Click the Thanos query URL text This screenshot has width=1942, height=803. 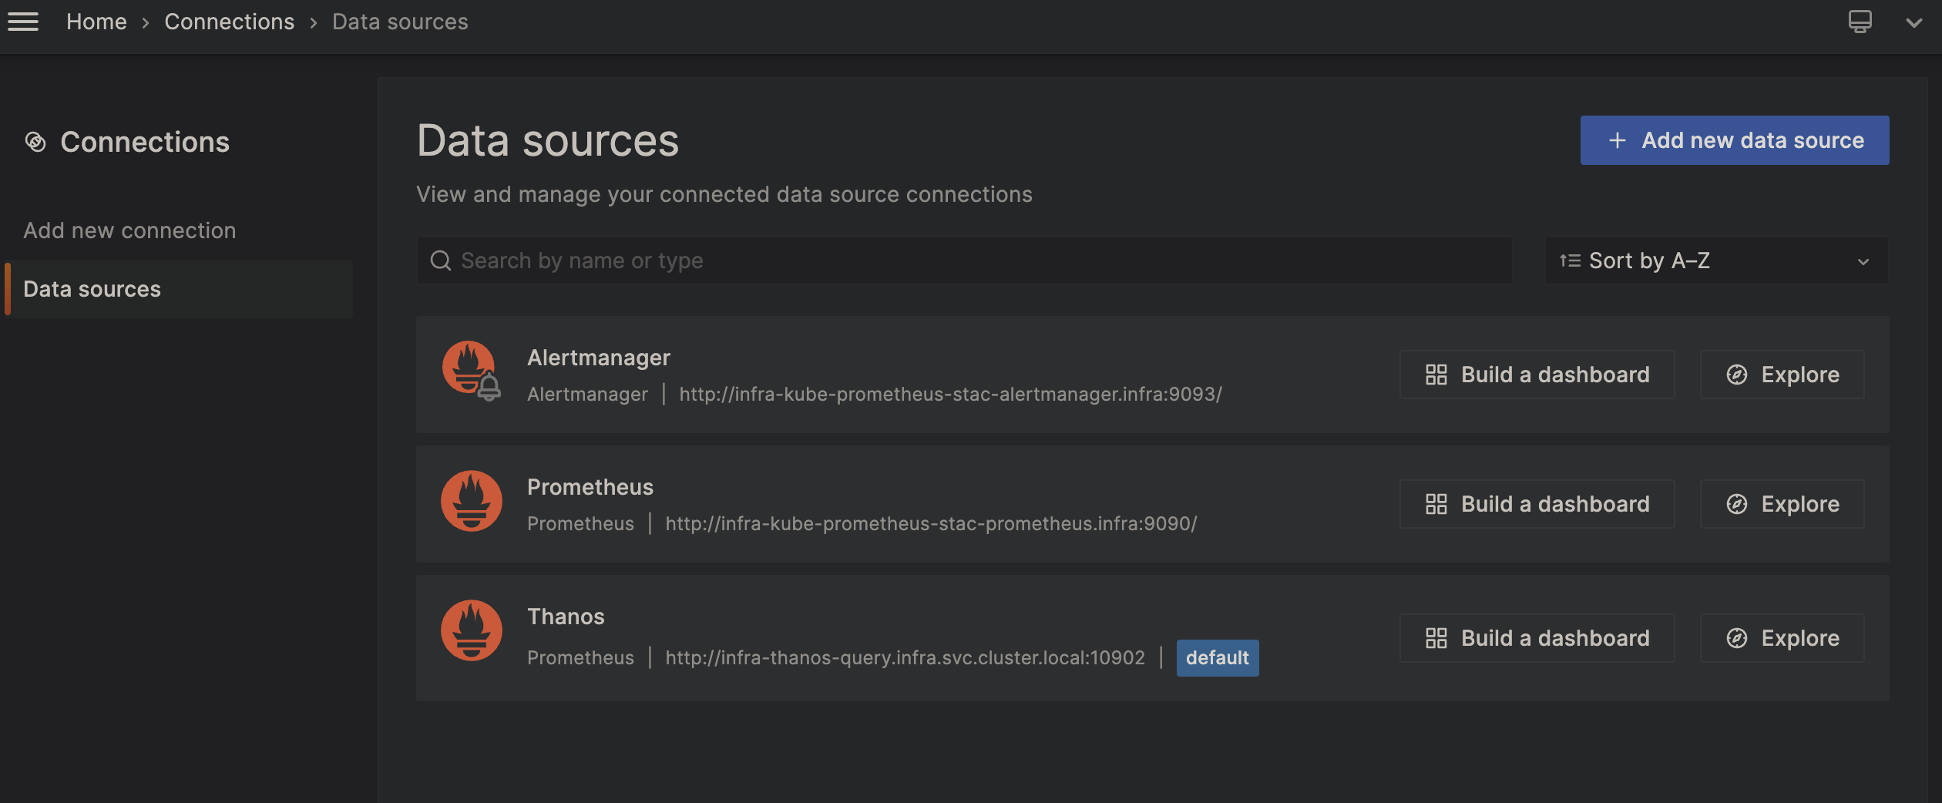[905, 657]
